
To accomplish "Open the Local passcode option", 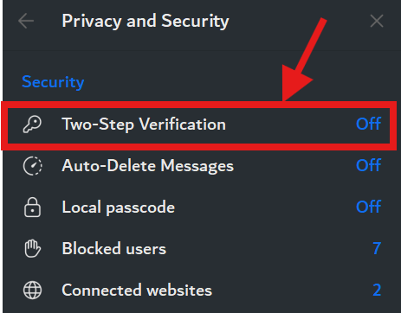I will [202, 208].
